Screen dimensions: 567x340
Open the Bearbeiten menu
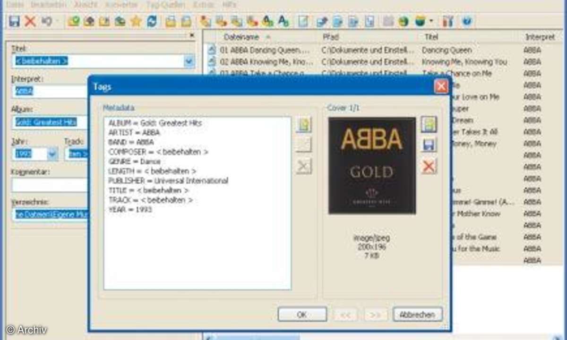point(49,5)
